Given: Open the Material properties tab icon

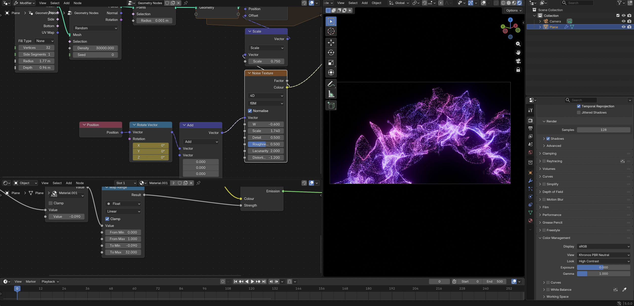Looking at the screenshot, I should pyautogui.click(x=530, y=221).
